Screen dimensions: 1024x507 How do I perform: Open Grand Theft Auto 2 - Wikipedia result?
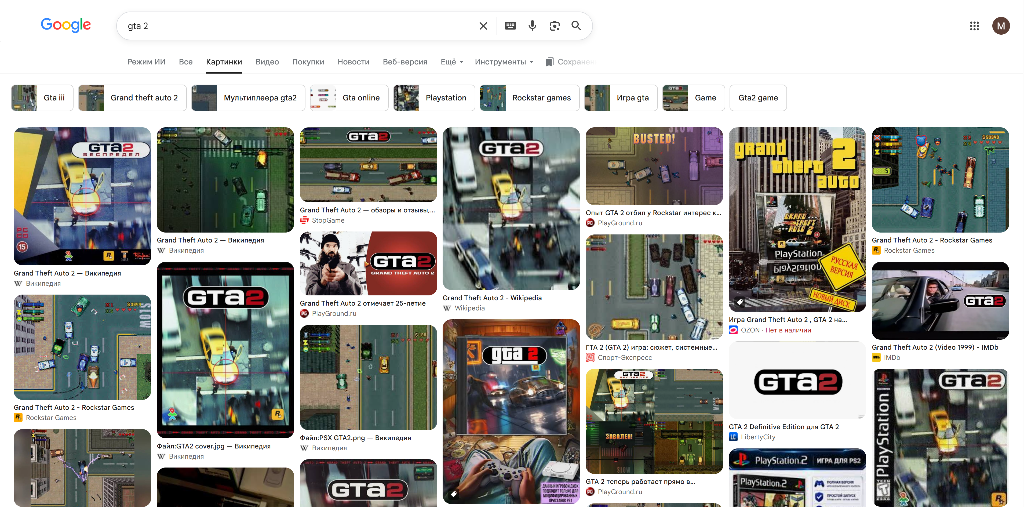pyautogui.click(x=492, y=298)
